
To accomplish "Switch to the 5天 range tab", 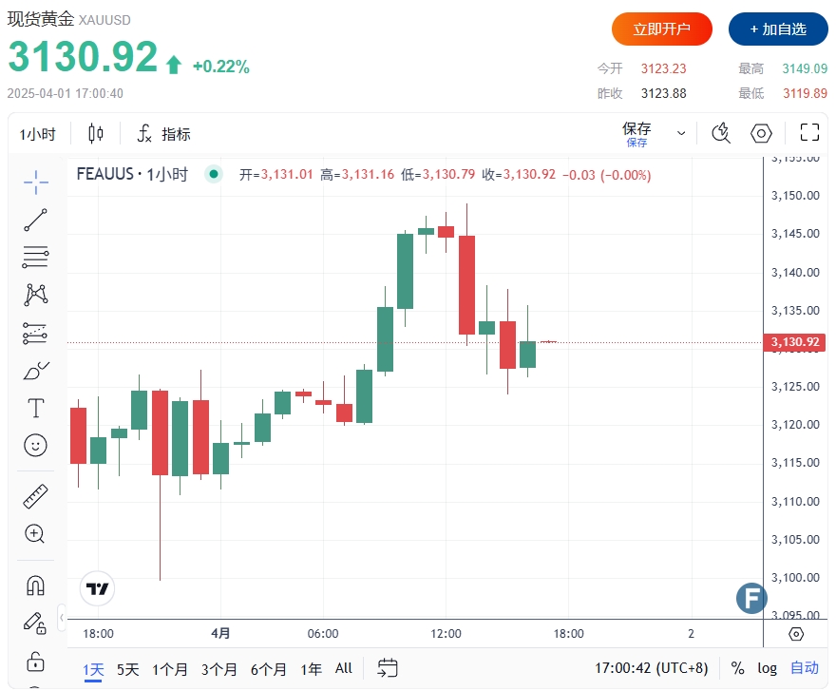I will 127,669.
